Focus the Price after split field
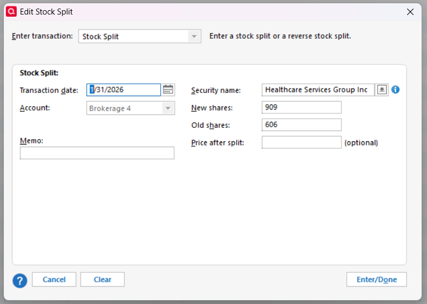The image size is (427, 304). coord(301,142)
